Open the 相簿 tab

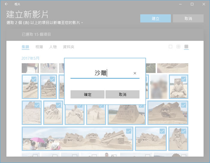[x=39, y=47]
